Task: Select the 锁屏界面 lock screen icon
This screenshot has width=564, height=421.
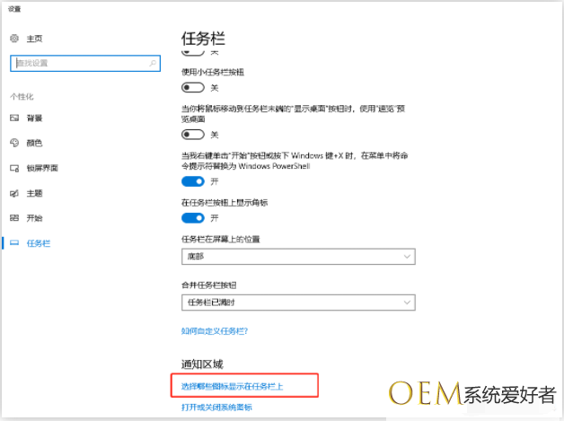Action: [14, 168]
